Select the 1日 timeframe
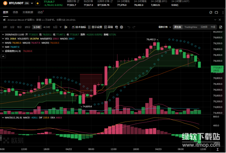Screen dimensions: 226x153 pos(55,27)
